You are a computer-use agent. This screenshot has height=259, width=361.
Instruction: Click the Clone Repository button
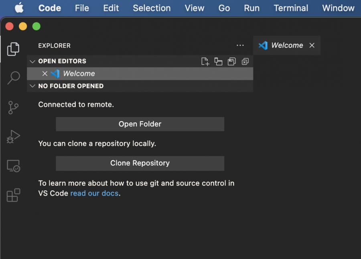(x=140, y=163)
